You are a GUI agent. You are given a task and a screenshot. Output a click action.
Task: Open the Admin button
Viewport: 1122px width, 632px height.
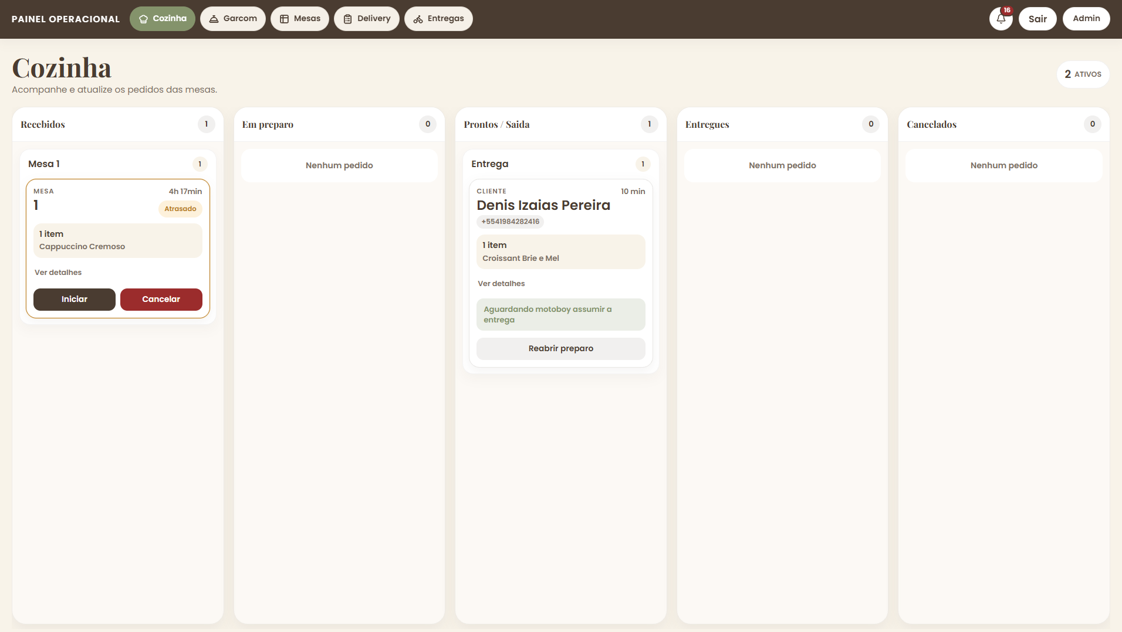click(x=1086, y=19)
